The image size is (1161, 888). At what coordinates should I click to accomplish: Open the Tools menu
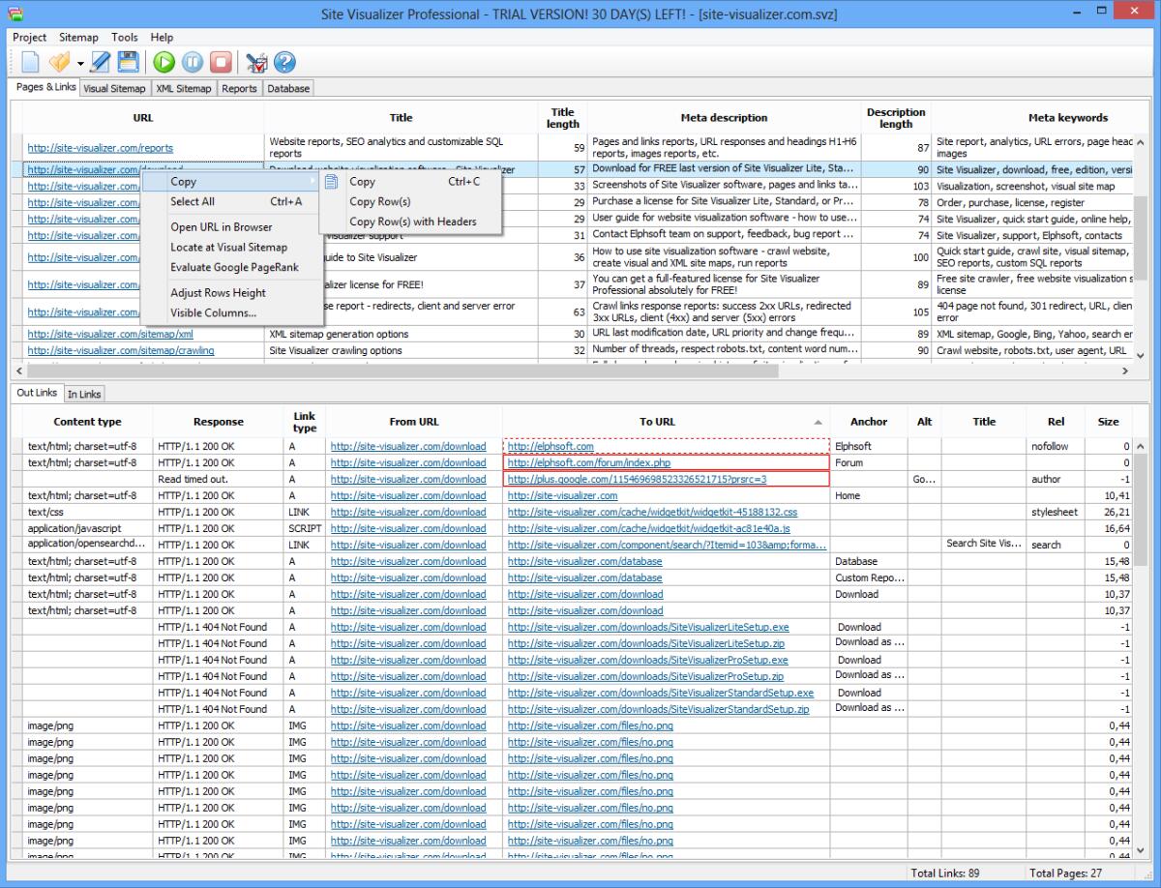tap(124, 38)
